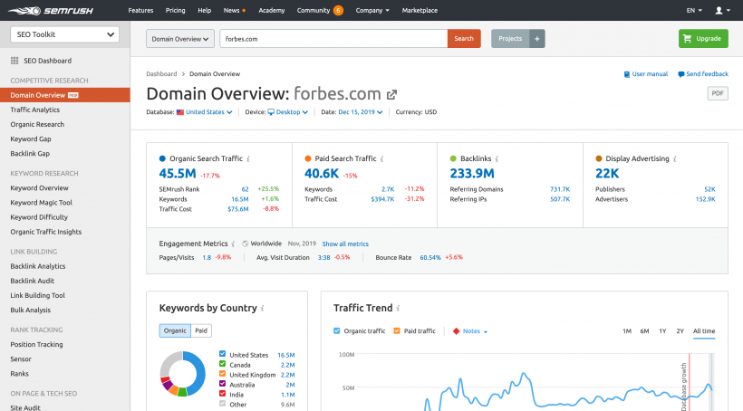Open the Dec 15, 2019 date dropdown
The image size is (743, 411).
pyautogui.click(x=360, y=112)
